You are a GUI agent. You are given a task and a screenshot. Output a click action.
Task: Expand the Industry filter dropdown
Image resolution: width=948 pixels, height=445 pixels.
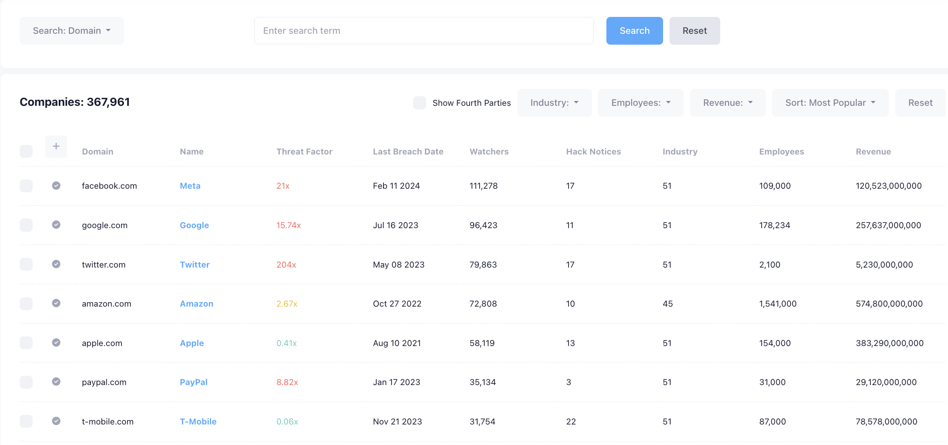click(x=554, y=103)
